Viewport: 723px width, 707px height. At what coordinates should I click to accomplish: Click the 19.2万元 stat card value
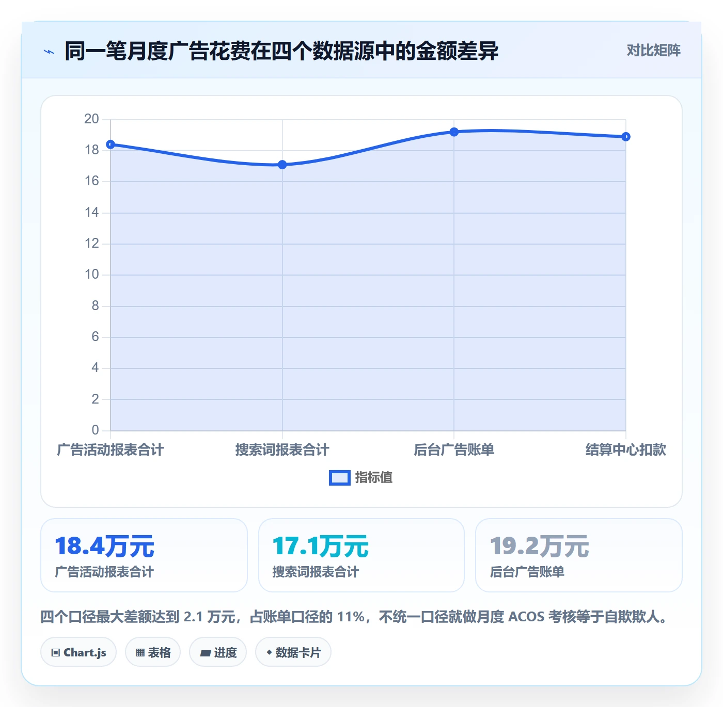pos(539,546)
